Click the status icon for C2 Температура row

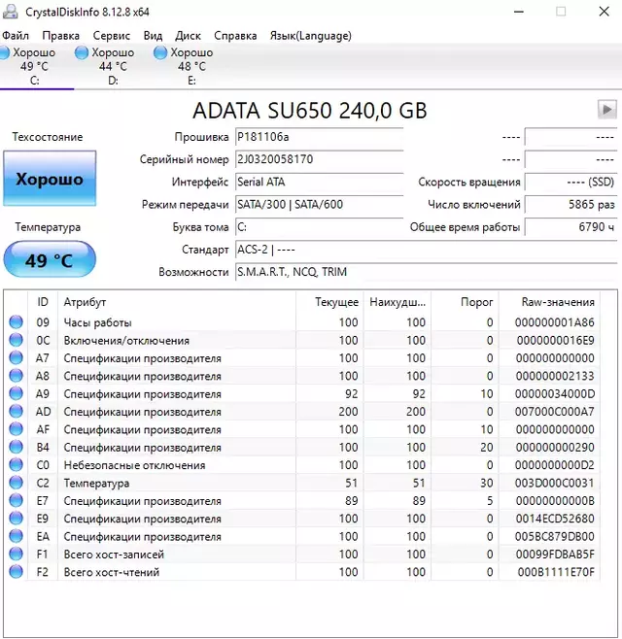click(16, 483)
